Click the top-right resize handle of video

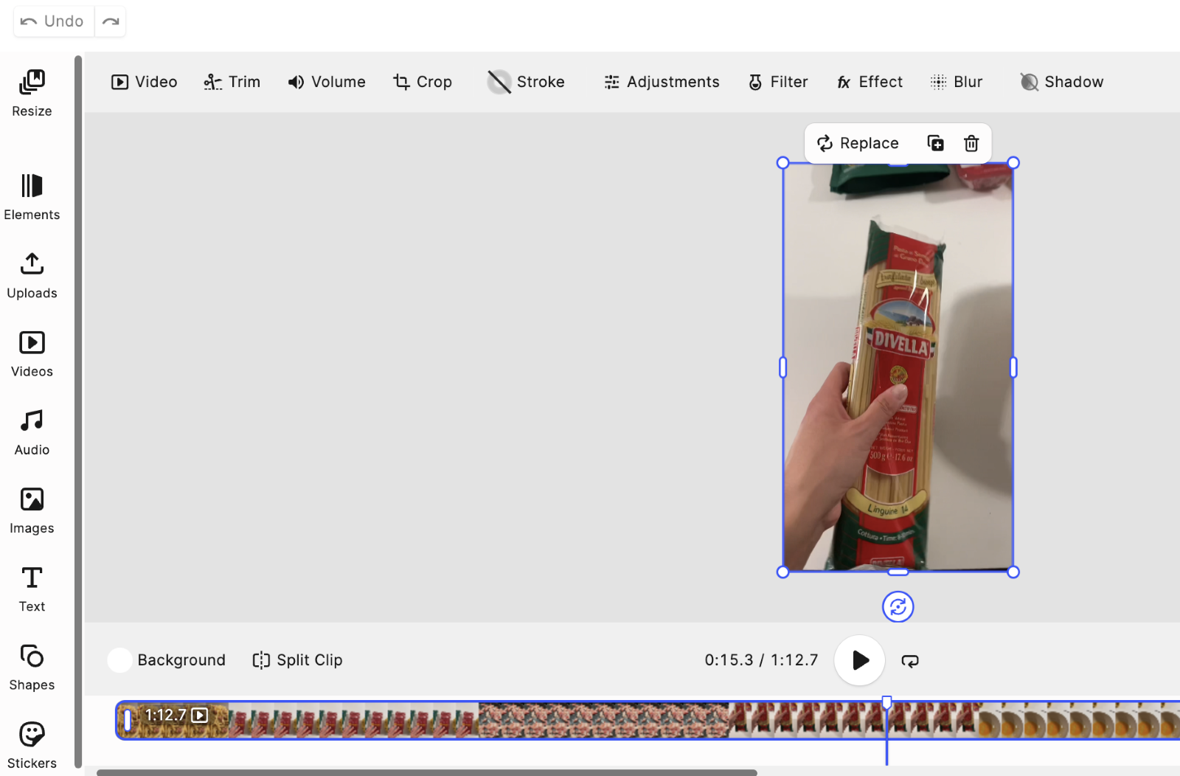click(x=1013, y=163)
